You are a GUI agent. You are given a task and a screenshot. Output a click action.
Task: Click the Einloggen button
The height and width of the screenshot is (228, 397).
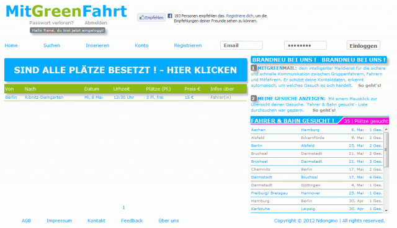(x=364, y=45)
